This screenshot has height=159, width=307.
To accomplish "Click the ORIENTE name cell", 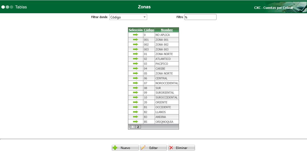I will 167,102.
